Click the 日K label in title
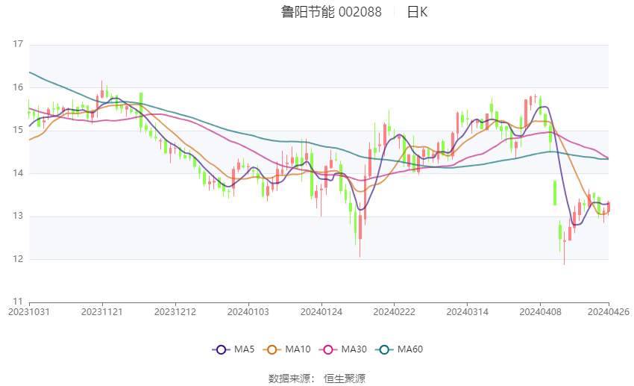Image resolution: width=634 pixels, height=386 pixels. pos(417,12)
